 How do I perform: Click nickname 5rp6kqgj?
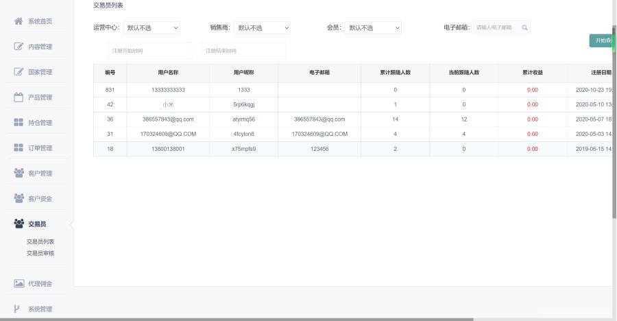click(243, 104)
